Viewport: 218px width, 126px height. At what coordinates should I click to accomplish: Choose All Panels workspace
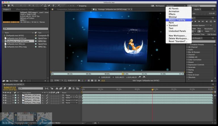[179, 8]
